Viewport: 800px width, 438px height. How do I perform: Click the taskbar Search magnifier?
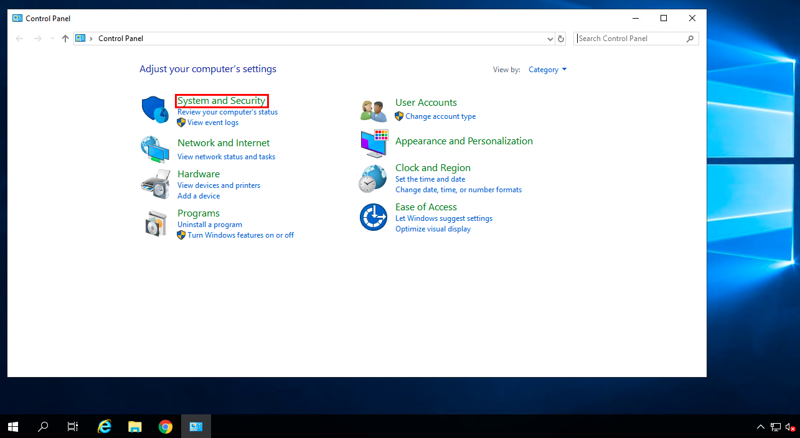[x=43, y=426]
